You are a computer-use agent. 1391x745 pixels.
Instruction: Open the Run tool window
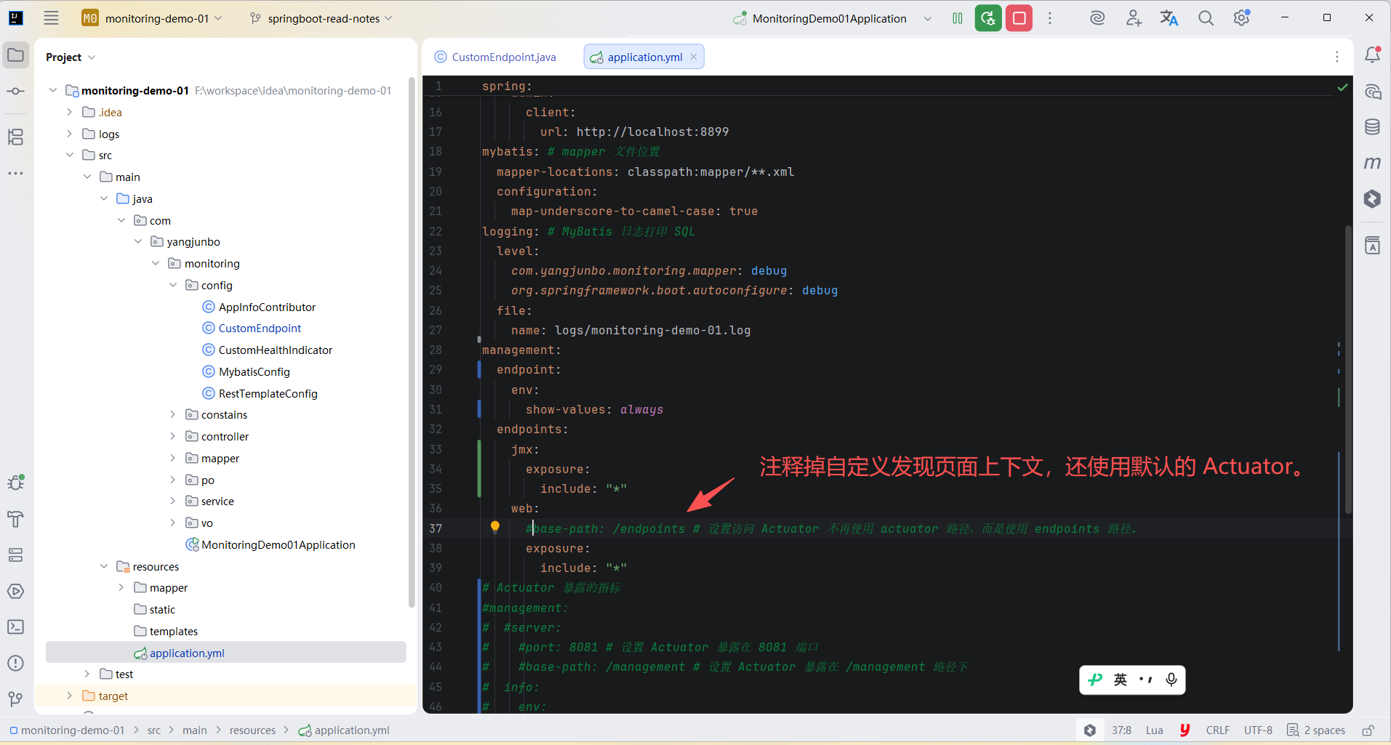pos(16,591)
